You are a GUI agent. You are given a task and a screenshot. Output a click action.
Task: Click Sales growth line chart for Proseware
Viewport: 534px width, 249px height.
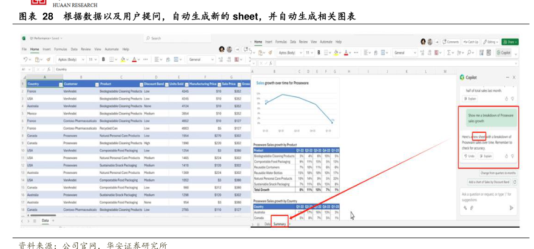[x=296, y=107]
